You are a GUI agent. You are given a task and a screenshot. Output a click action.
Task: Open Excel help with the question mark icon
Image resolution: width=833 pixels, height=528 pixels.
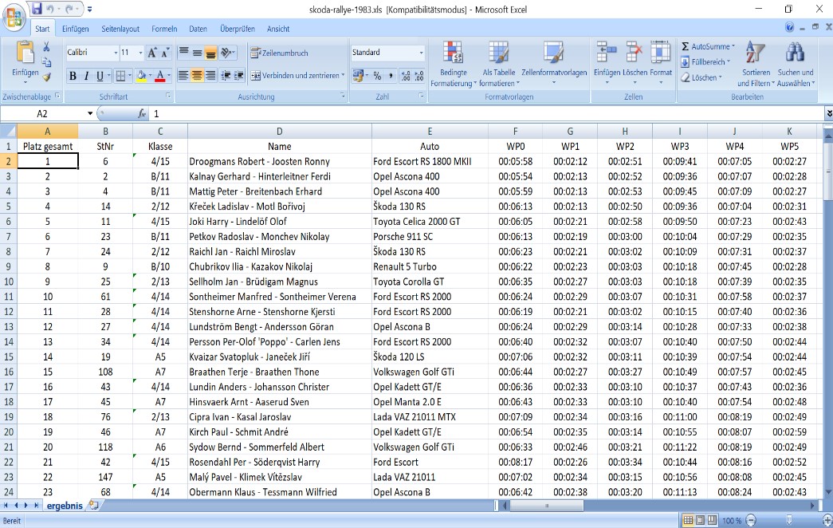(789, 27)
